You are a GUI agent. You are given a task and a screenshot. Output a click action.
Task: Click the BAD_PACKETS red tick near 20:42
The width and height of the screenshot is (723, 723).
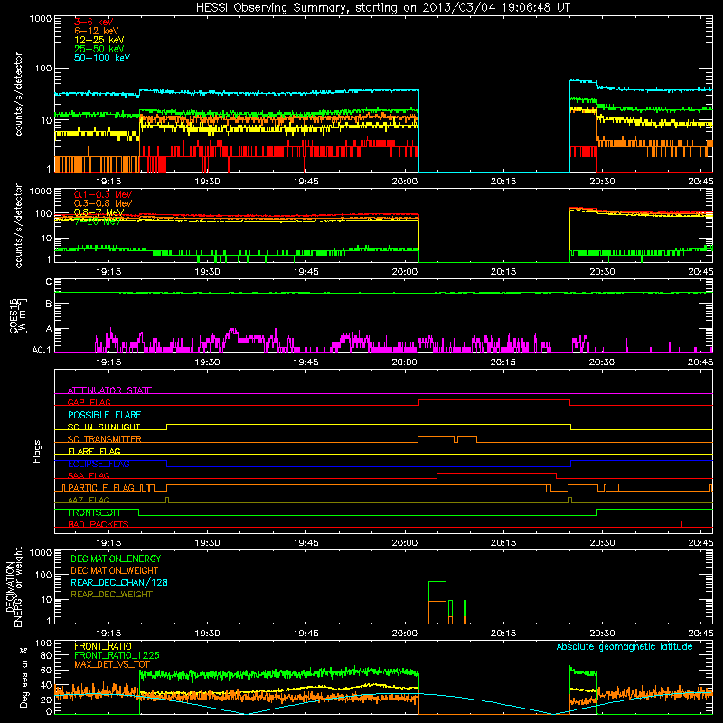[681, 524]
